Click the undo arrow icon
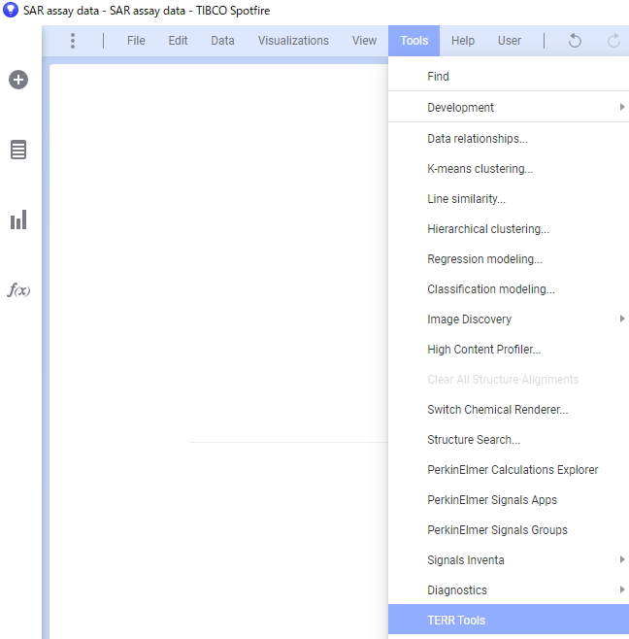Viewport: 629px width, 639px height. 575,41
